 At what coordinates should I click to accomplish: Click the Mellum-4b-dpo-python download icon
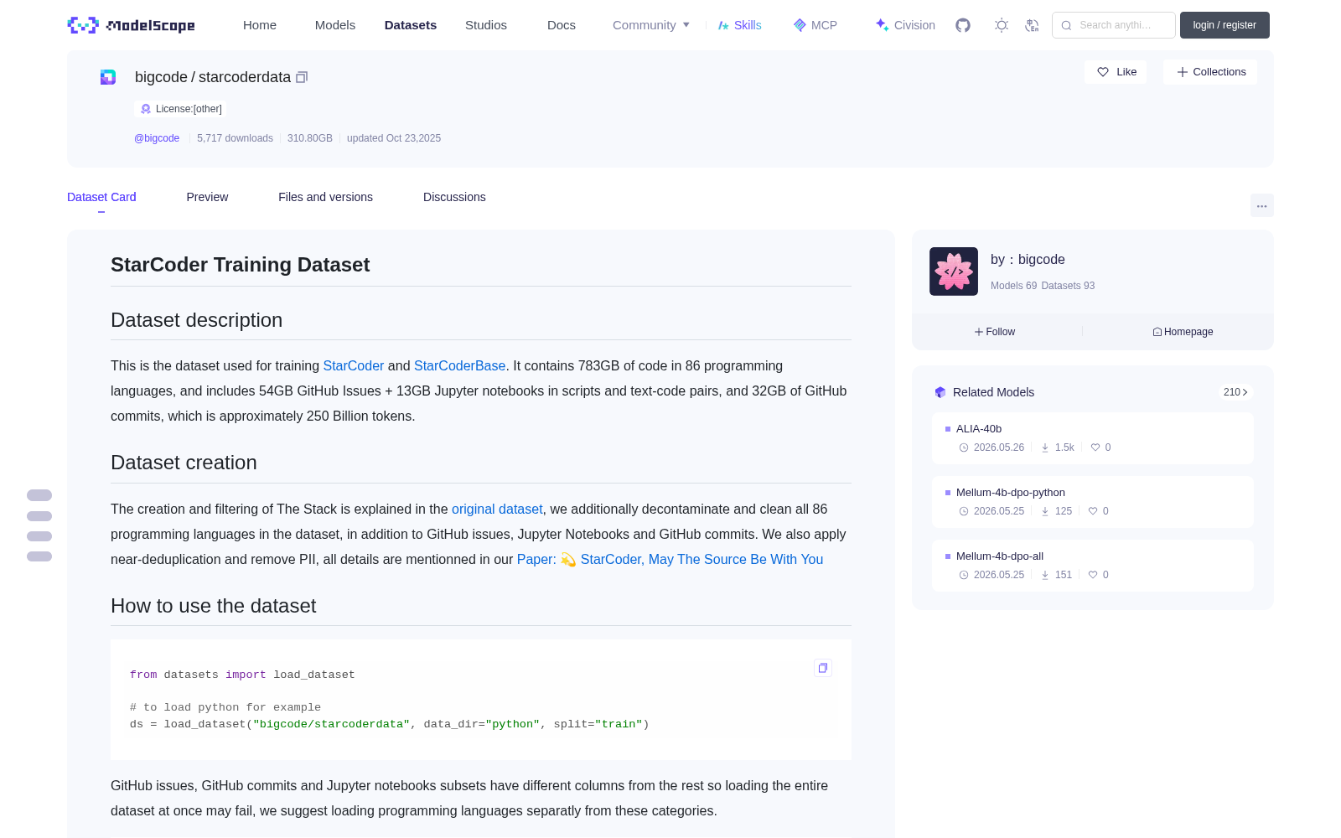click(1045, 511)
